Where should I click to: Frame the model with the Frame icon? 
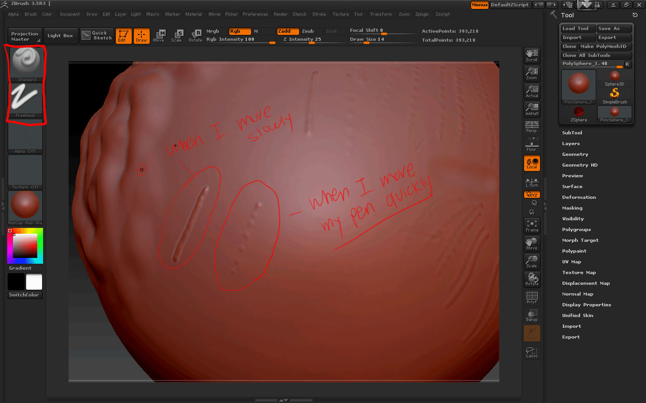(532, 225)
